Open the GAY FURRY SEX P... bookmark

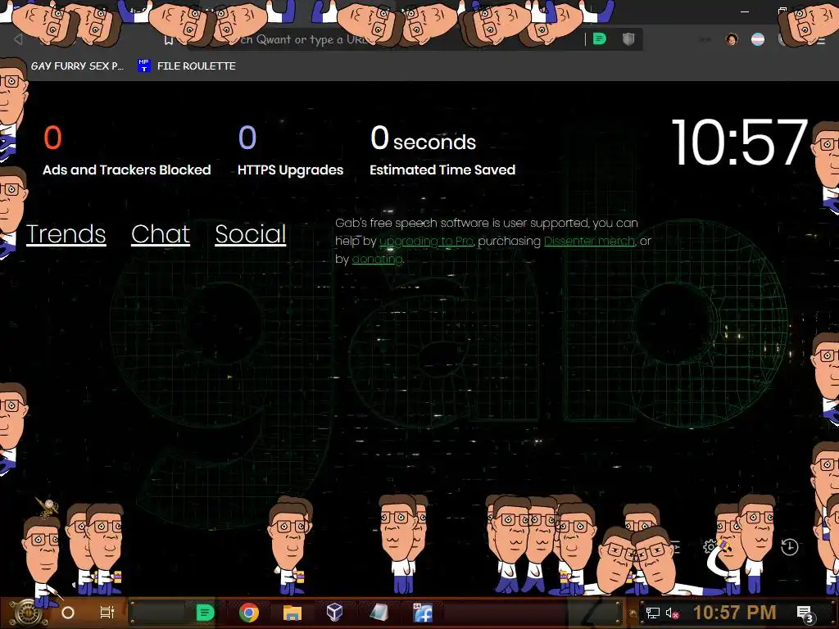[77, 66]
